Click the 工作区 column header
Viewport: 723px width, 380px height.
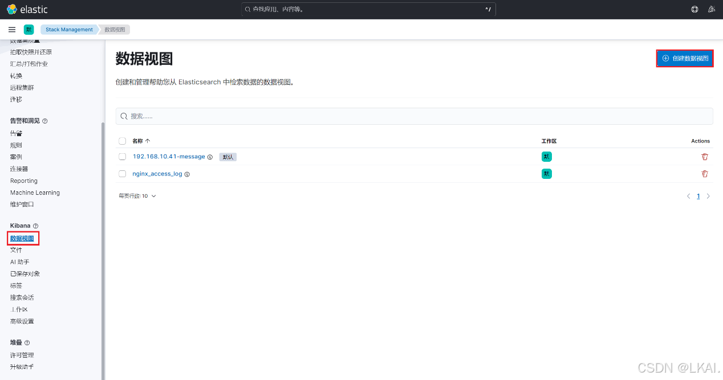pos(549,141)
